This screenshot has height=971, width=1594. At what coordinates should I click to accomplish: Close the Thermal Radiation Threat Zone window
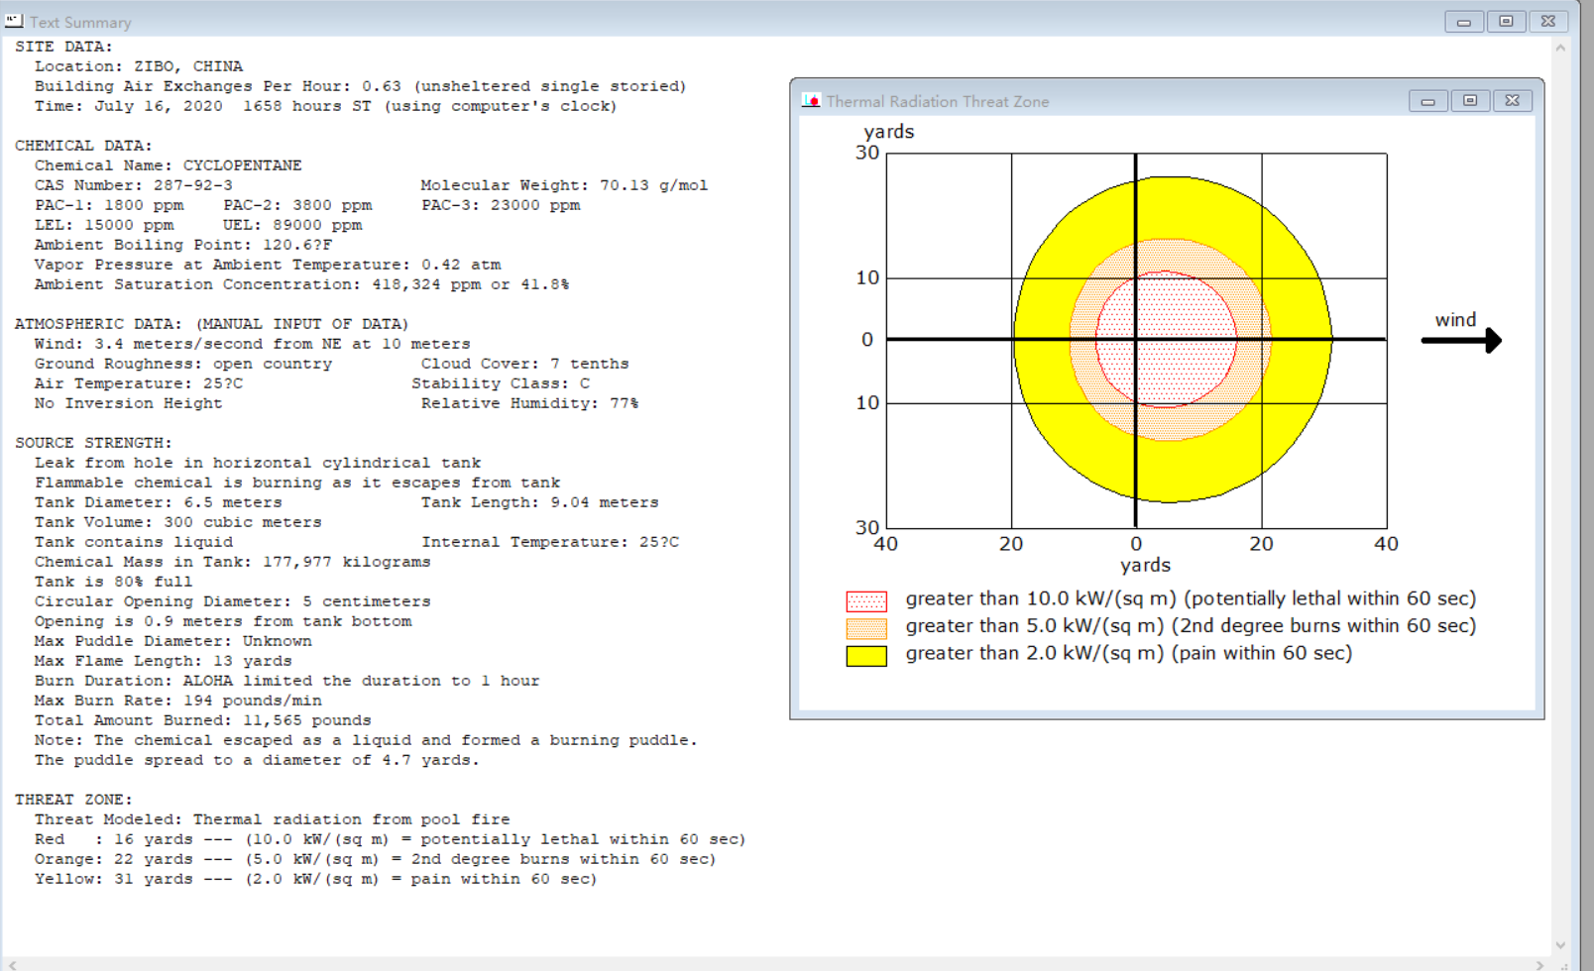(x=1513, y=101)
